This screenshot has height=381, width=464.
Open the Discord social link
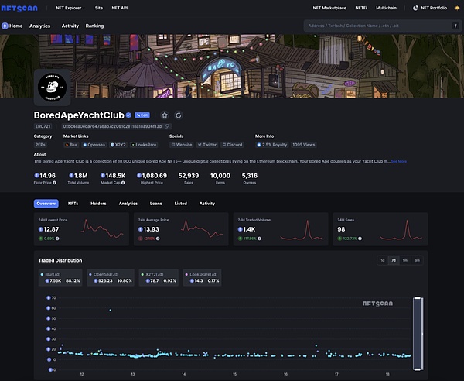point(232,144)
